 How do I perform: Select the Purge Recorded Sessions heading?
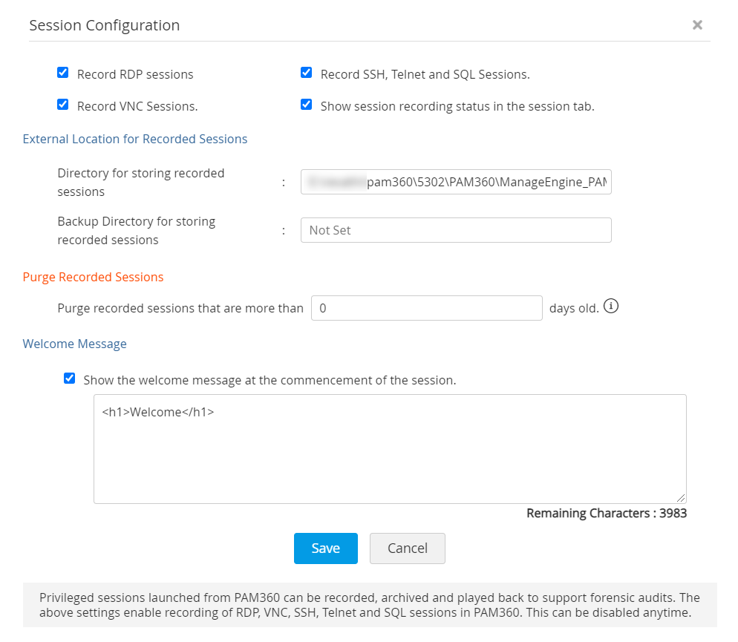(x=94, y=277)
